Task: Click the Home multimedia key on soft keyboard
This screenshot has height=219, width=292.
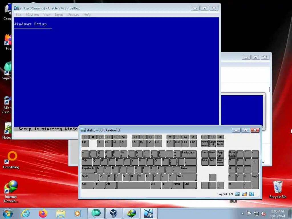Action: tap(93, 137)
